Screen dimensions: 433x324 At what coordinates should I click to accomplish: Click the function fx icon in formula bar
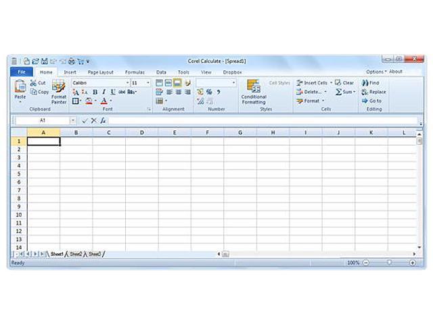[x=103, y=120]
